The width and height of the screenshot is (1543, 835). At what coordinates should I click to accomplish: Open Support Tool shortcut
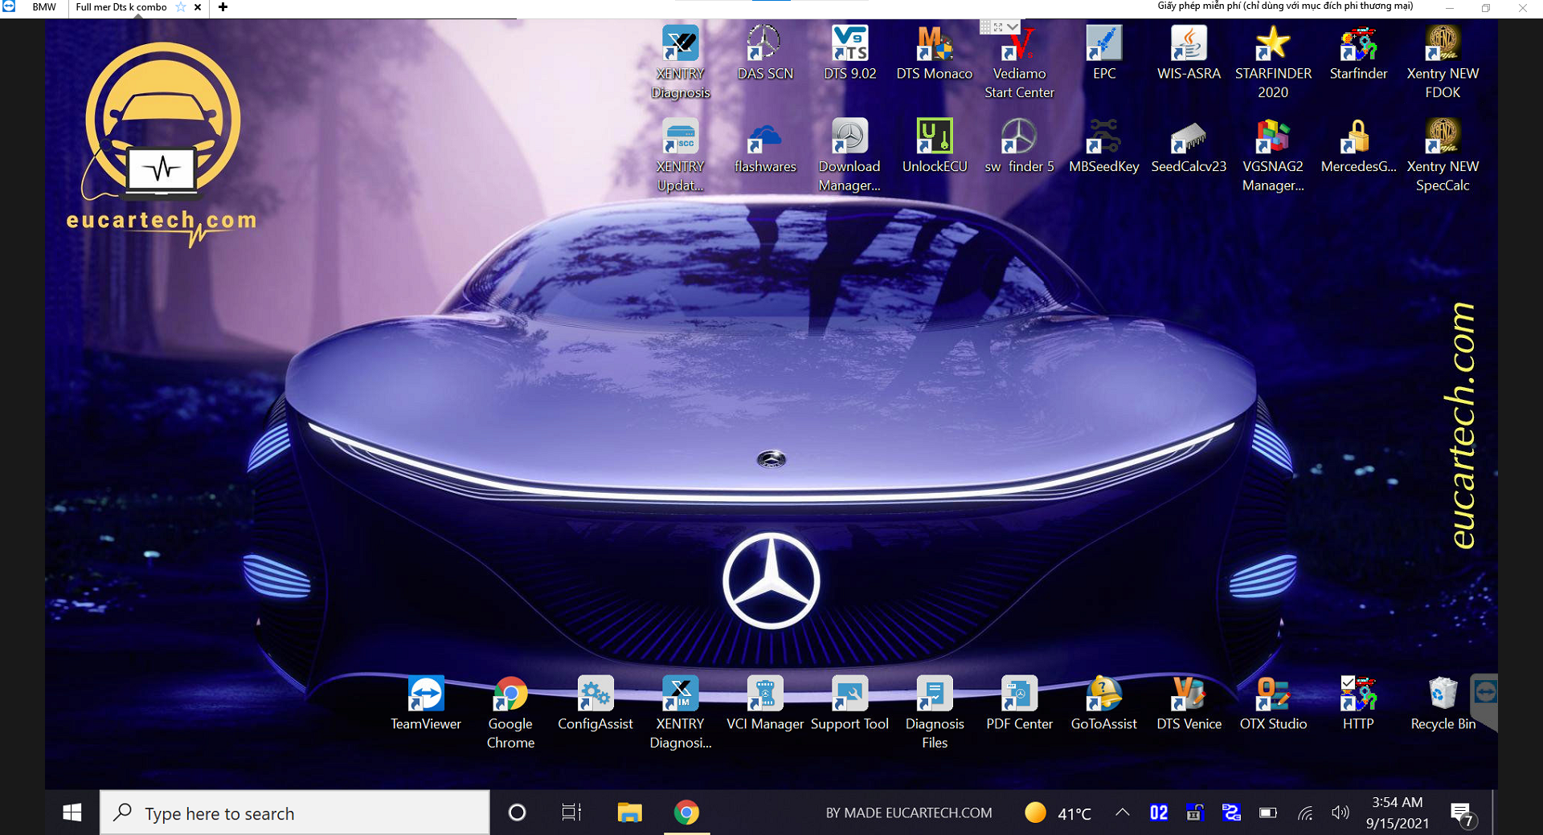click(849, 703)
